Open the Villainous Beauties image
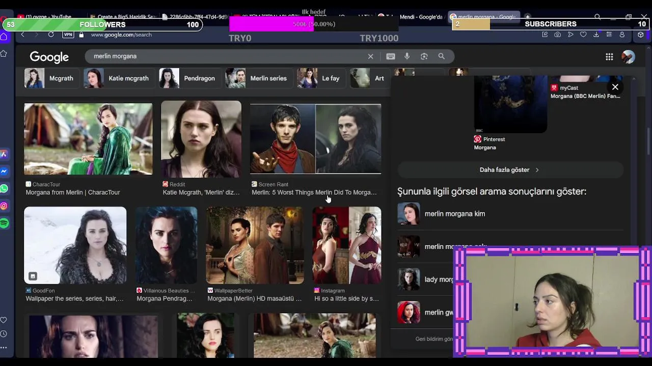The image size is (652, 366). [166, 245]
